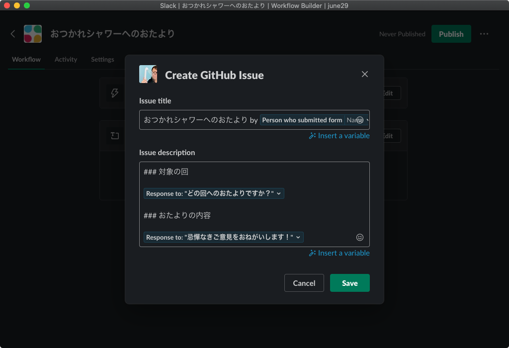Click the "Issue title" label

155,101
